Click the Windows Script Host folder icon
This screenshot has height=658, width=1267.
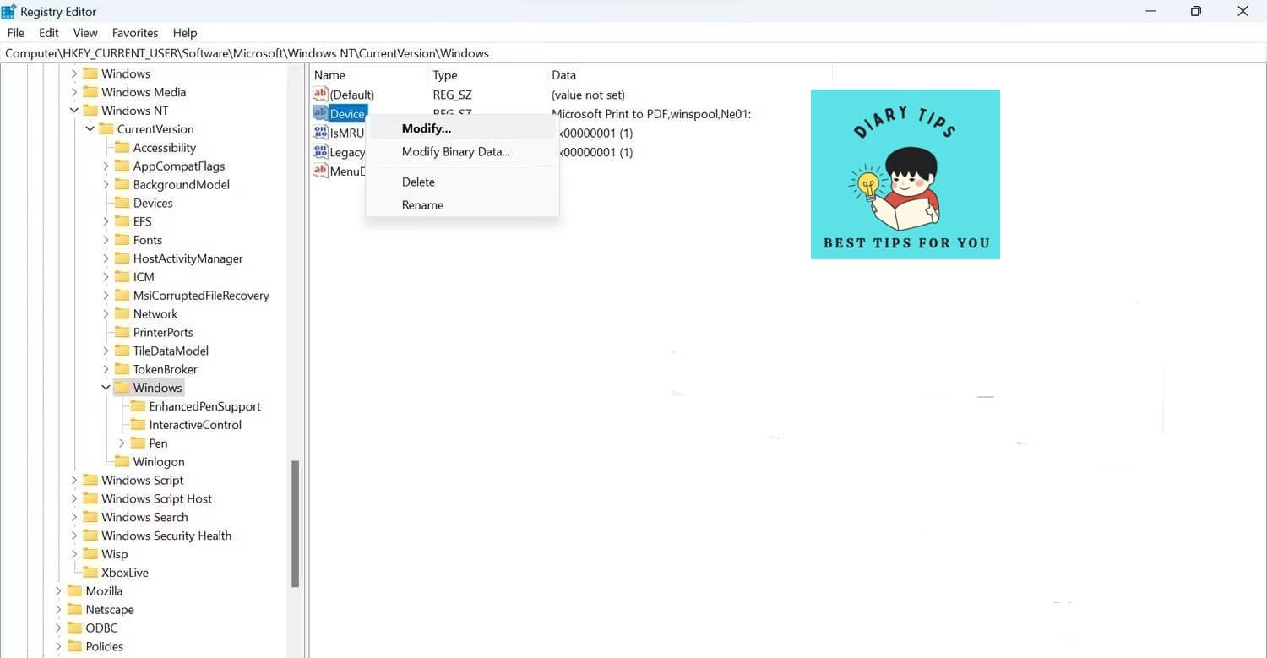tap(90, 498)
